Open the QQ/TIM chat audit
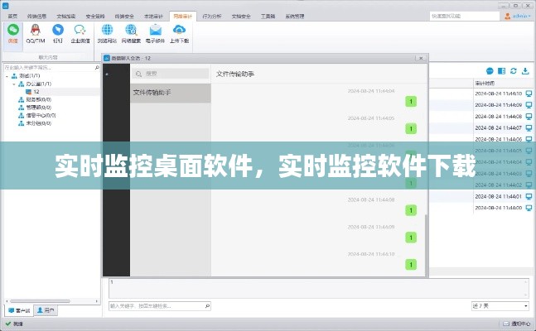536x331 pixels. pyautogui.click(x=36, y=32)
